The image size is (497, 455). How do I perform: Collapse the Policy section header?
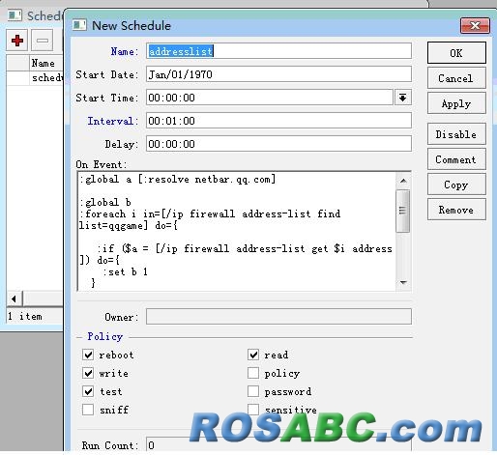pyautogui.click(x=104, y=336)
